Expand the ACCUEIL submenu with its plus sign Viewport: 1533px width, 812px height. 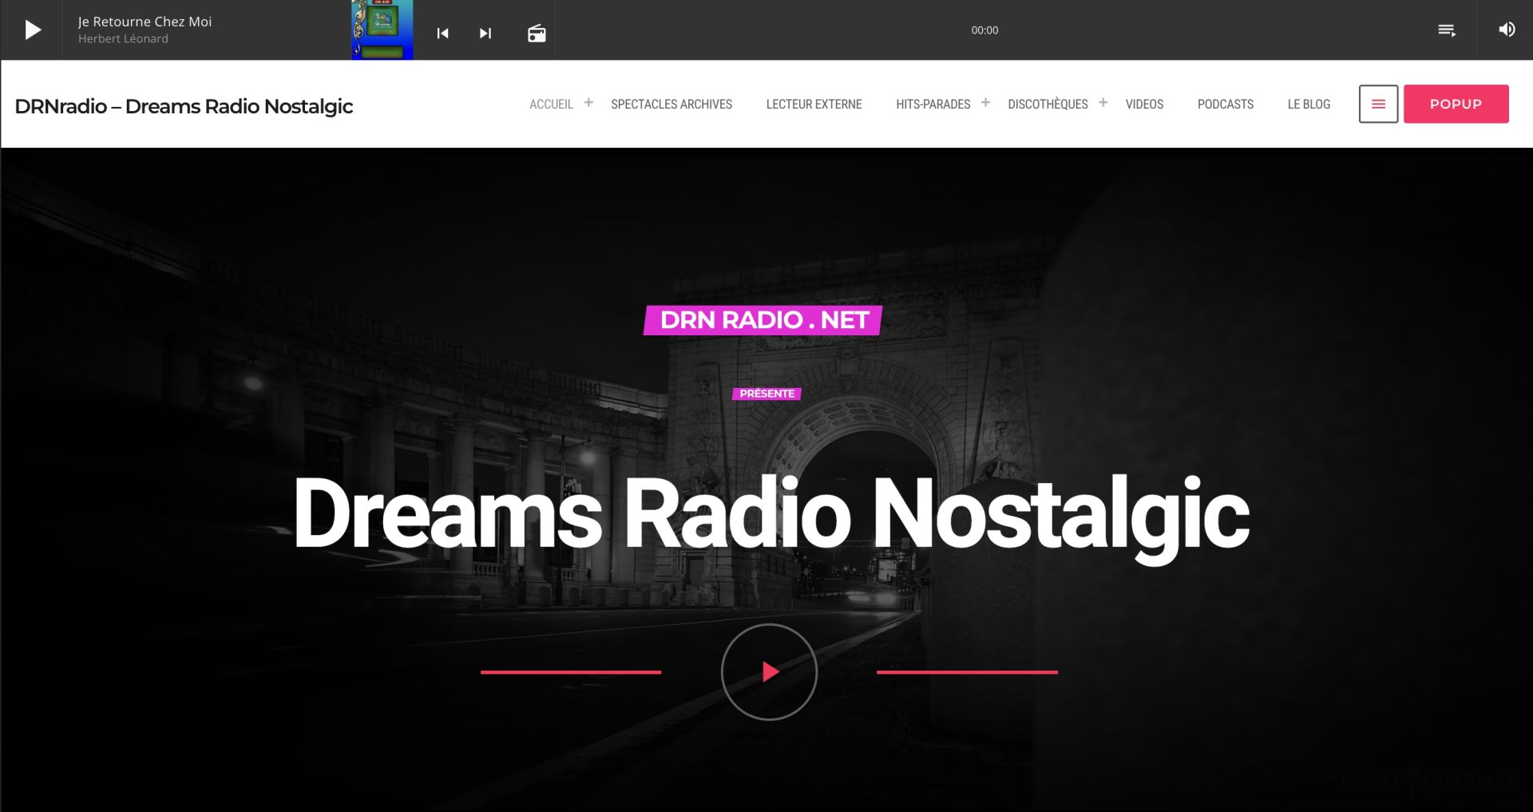pyautogui.click(x=588, y=102)
